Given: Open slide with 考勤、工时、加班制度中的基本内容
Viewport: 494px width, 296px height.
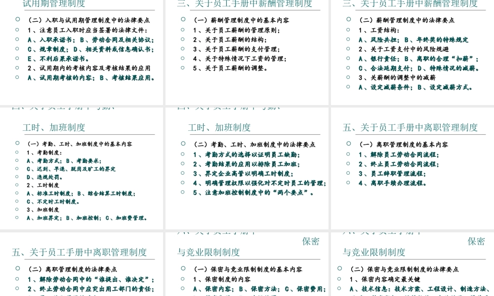Looking at the screenshot, I should 82,168.
